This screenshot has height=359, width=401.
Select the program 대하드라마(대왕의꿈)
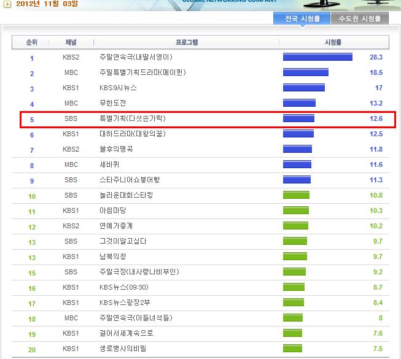(133, 134)
